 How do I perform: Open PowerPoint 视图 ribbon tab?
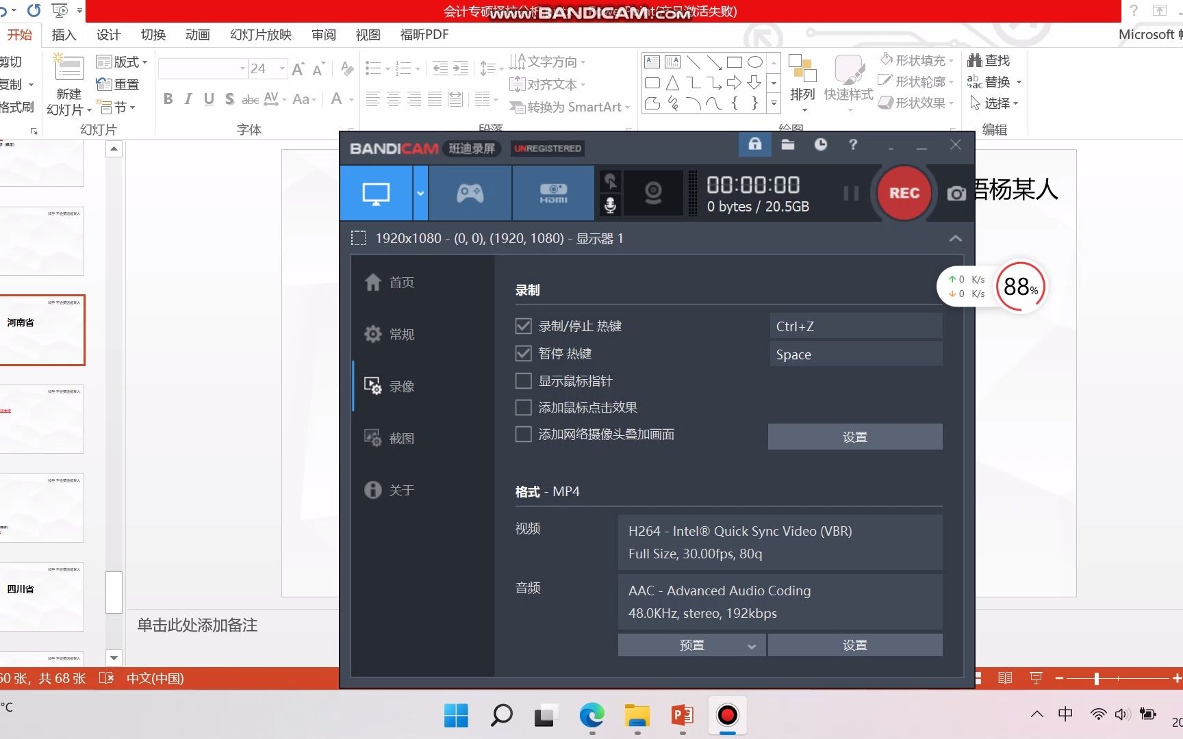(x=368, y=35)
